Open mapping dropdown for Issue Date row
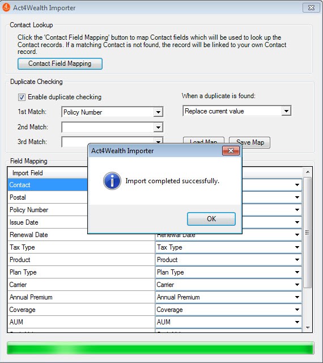This screenshot has width=323, height=363. click(297, 222)
